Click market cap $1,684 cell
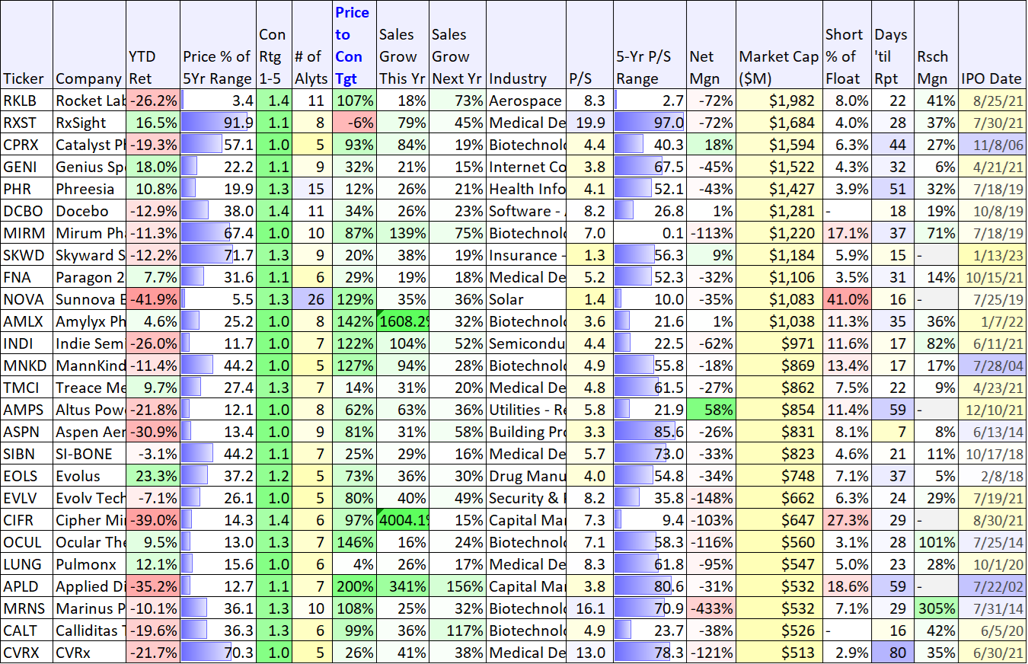This screenshot has height=664, width=1028. (x=779, y=123)
